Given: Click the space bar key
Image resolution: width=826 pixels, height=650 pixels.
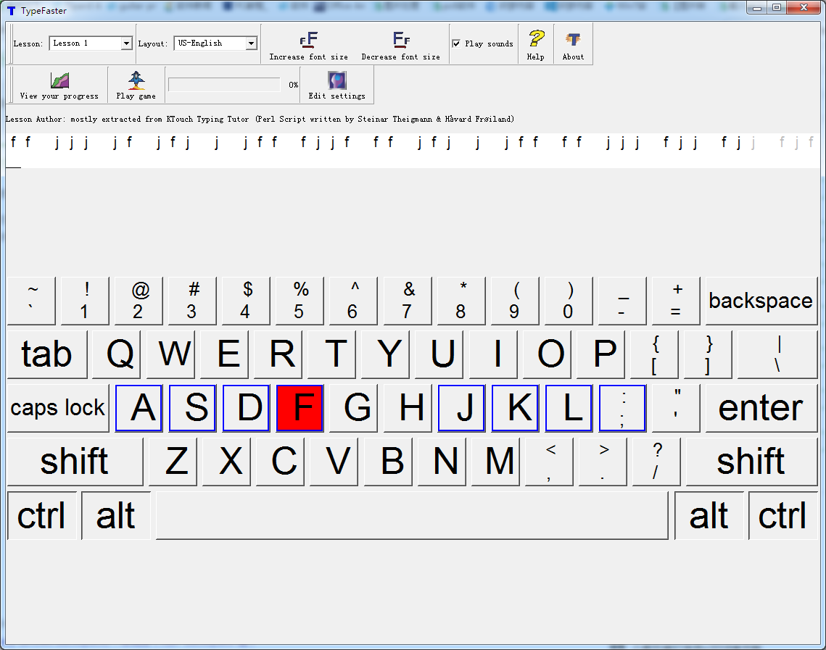Looking at the screenshot, I should click(412, 515).
